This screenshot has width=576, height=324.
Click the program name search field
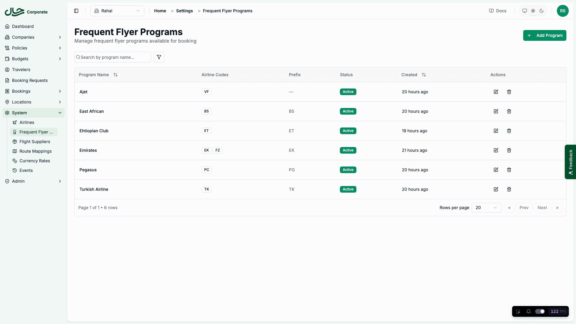click(x=112, y=57)
